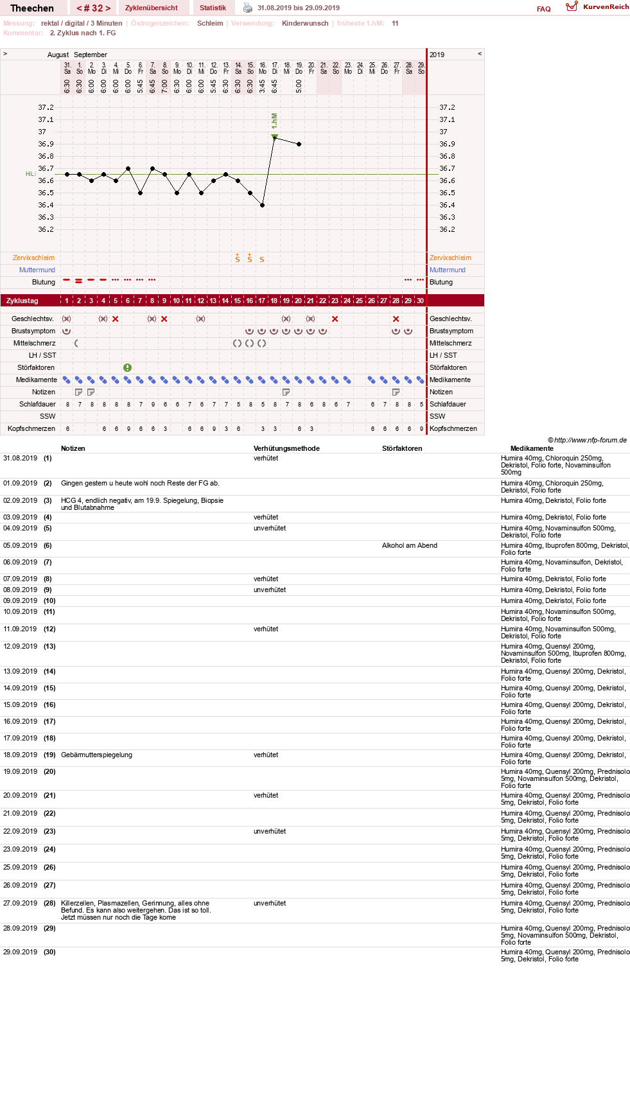Open the Statistik tab

click(213, 8)
